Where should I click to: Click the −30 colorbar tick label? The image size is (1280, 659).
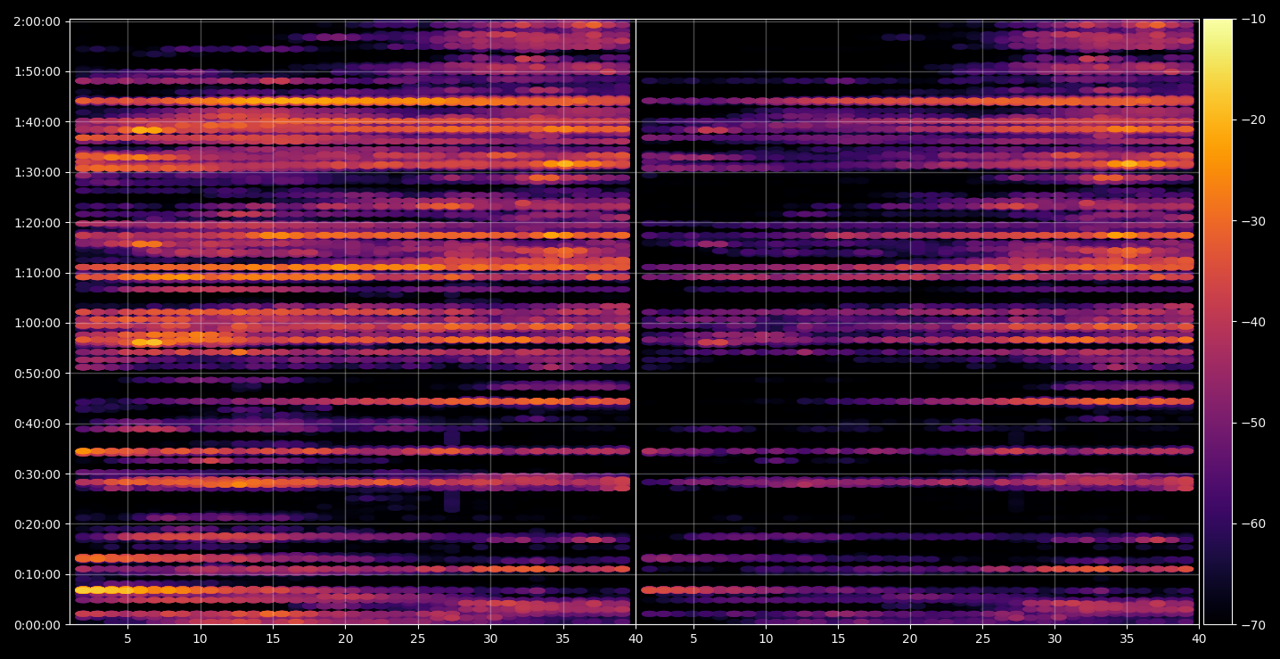(1252, 221)
